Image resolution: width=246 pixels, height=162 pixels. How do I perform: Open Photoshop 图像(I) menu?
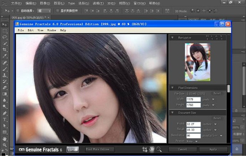[45, 3]
